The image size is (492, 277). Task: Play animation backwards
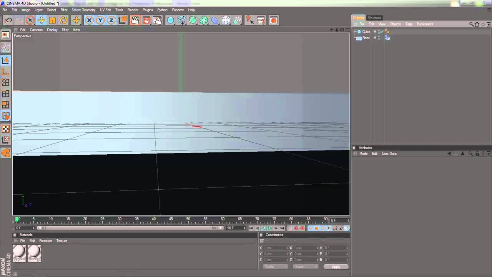[264, 229]
